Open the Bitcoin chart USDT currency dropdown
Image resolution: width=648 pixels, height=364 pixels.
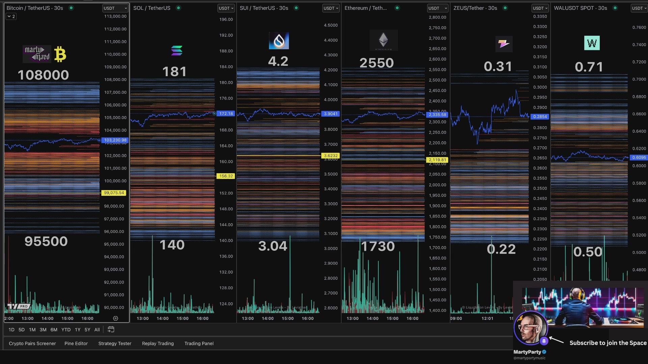pyautogui.click(x=115, y=8)
